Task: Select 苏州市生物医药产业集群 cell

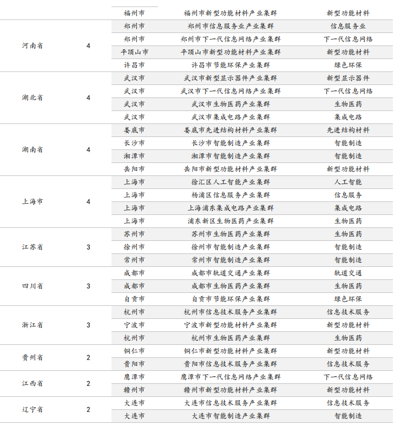Action: pyautogui.click(x=231, y=234)
